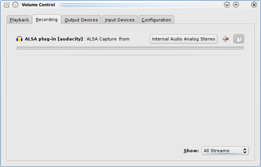Select the Recording tab
The width and height of the screenshot is (261, 167).
coord(47,19)
